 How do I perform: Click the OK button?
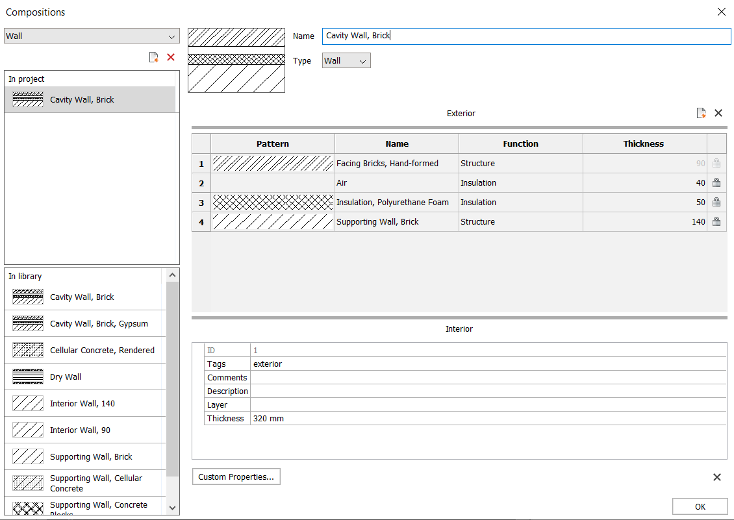coord(700,507)
